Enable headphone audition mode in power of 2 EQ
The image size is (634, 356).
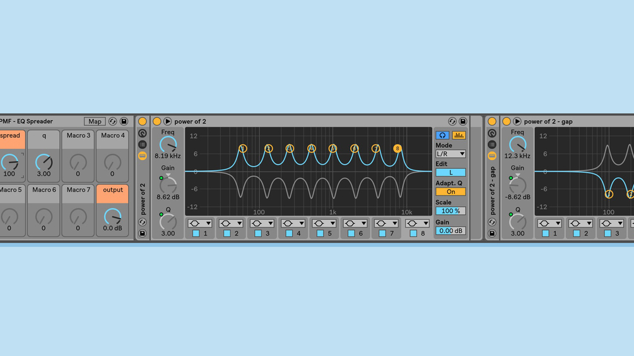tap(442, 135)
